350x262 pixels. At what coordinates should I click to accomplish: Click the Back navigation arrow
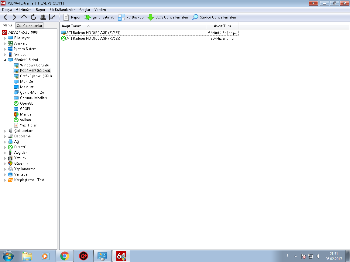coord(5,17)
